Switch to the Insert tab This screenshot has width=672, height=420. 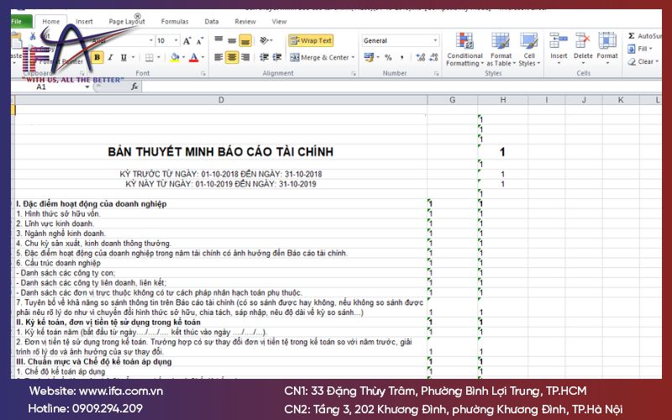84,22
